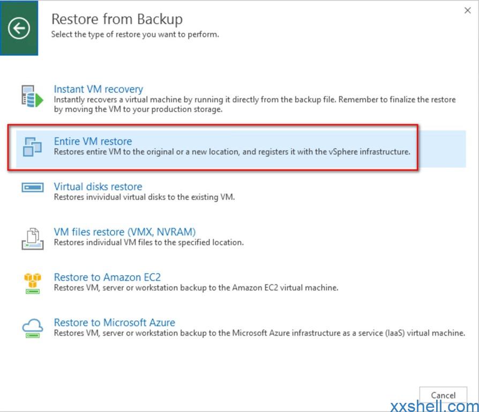
Task: Click the Amazon EC2 description text
Action: [x=196, y=288]
